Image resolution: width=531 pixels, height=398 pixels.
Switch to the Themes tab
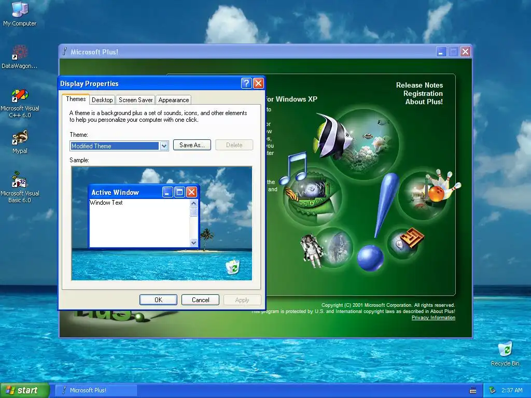[76, 99]
